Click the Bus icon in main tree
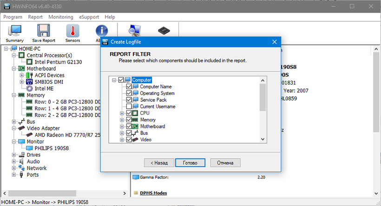 pyautogui.click(x=22, y=121)
